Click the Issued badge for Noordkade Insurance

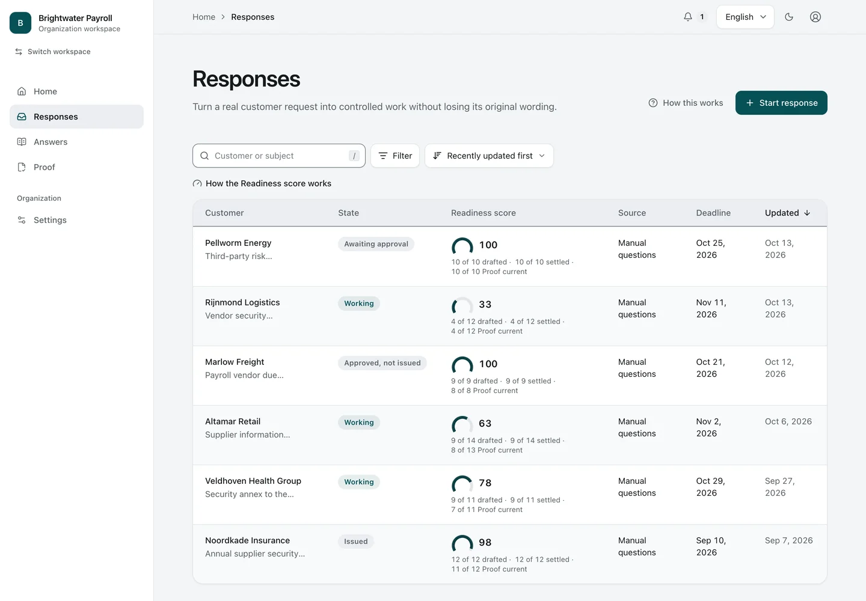356,542
